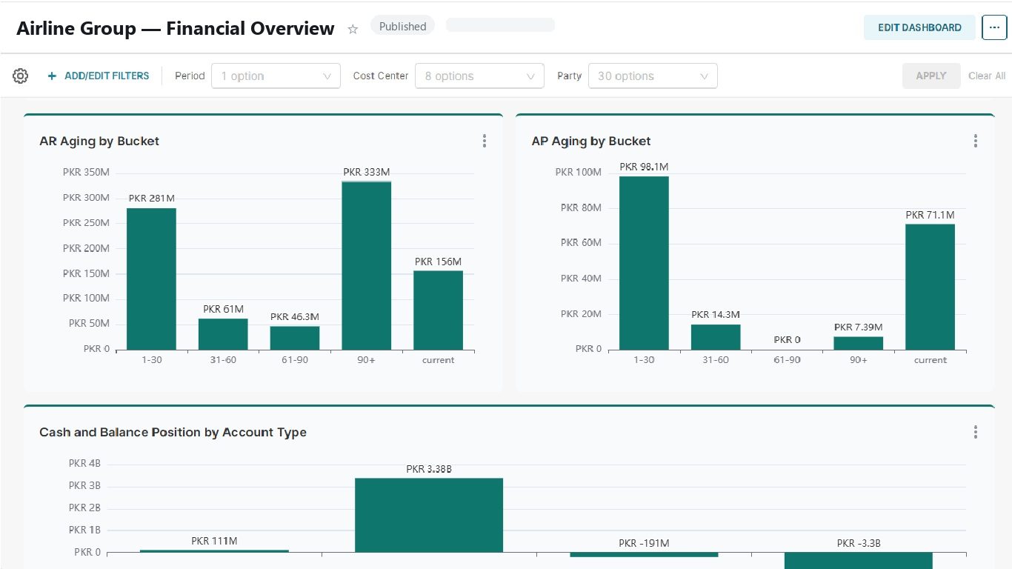Screen dimensions: 1012x569
Task: Select the AR Aging 1-30 bar
Action: [x=151, y=279]
